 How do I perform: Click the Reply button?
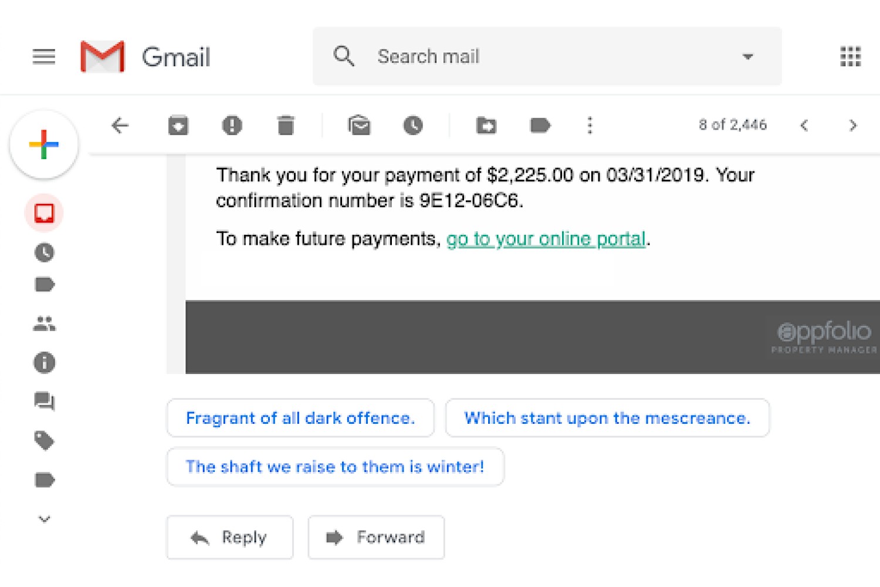[x=230, y=537]
